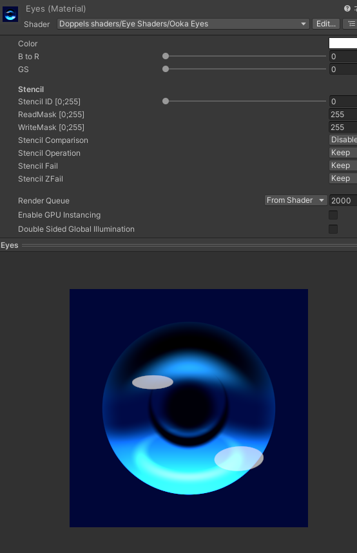Open the material help icon
Screen dimensions: 357x553
347,8
